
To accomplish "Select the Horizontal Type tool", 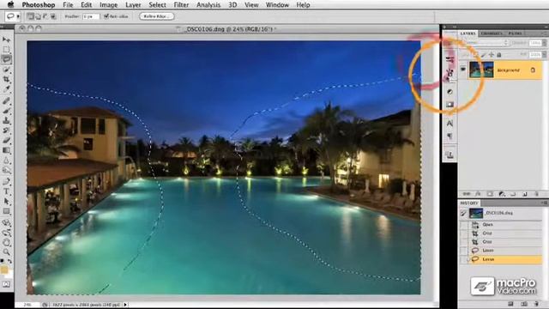I will (x=6, y=191).
